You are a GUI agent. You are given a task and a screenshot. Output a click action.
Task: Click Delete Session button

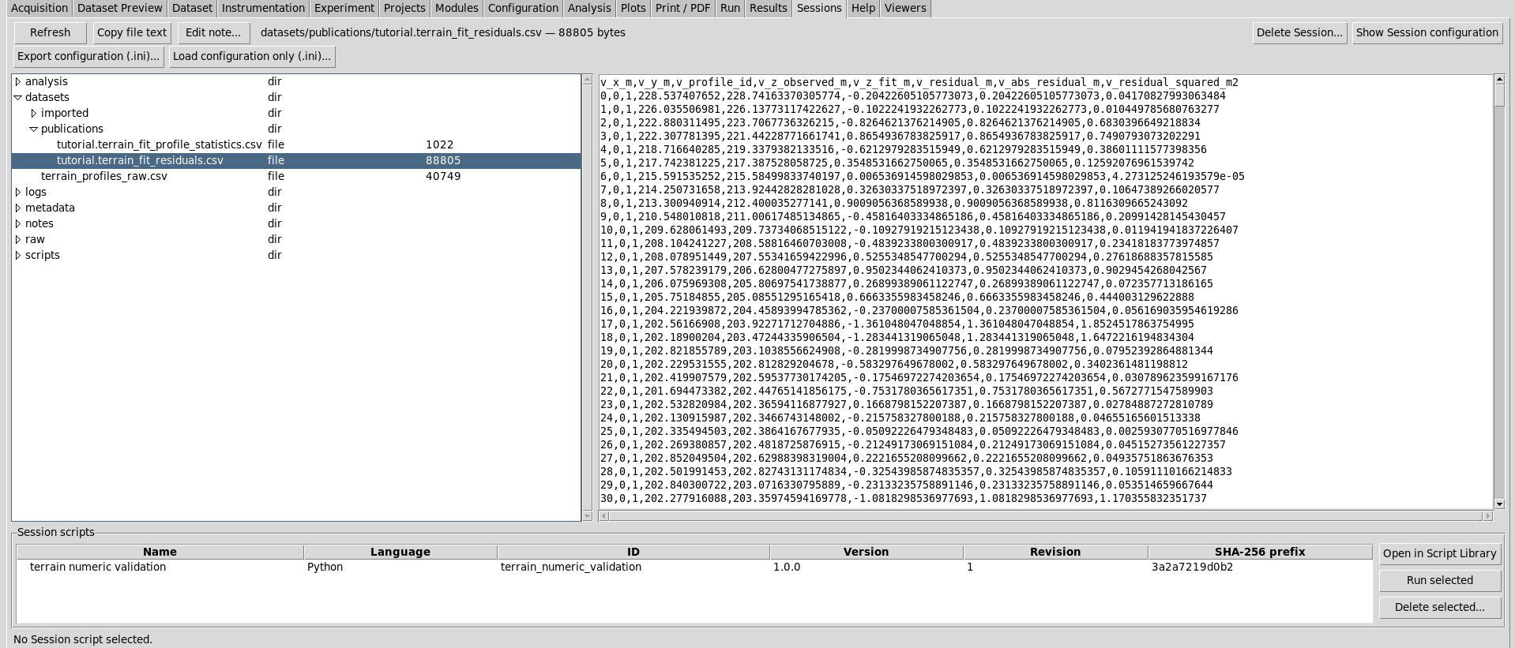pos(1299,32)
